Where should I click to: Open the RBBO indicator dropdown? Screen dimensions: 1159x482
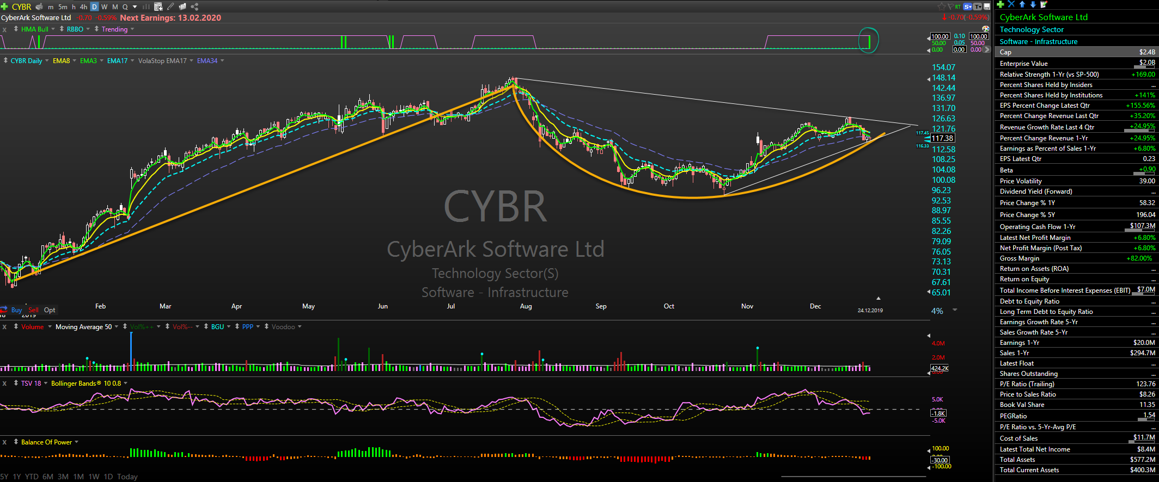[88, 29]
